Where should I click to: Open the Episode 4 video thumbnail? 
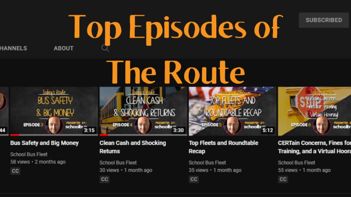click(143, 111)
